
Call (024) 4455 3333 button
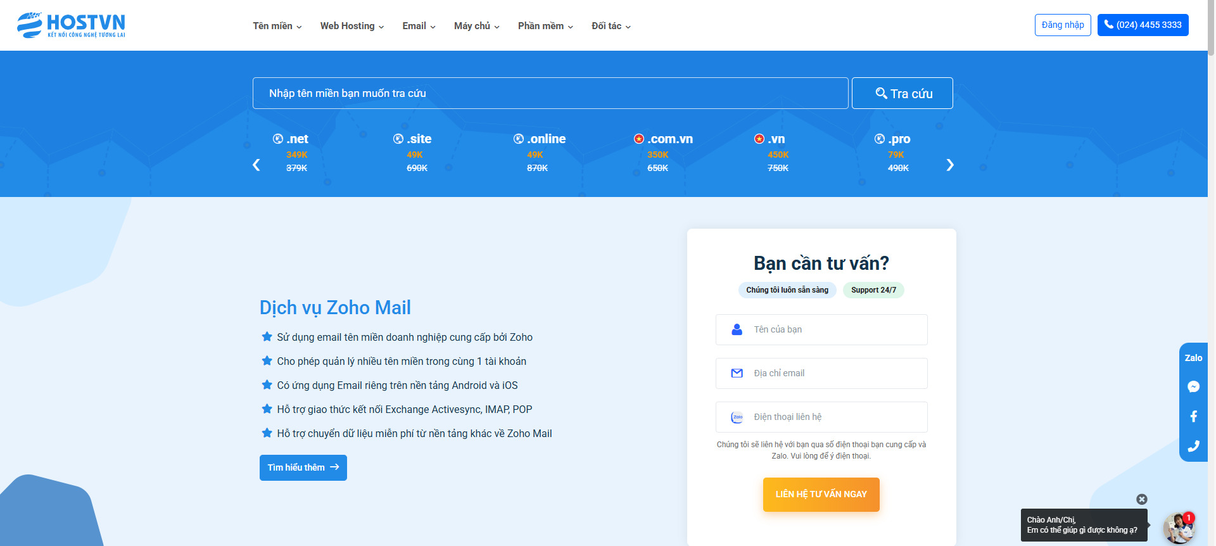click(1143, 25)
